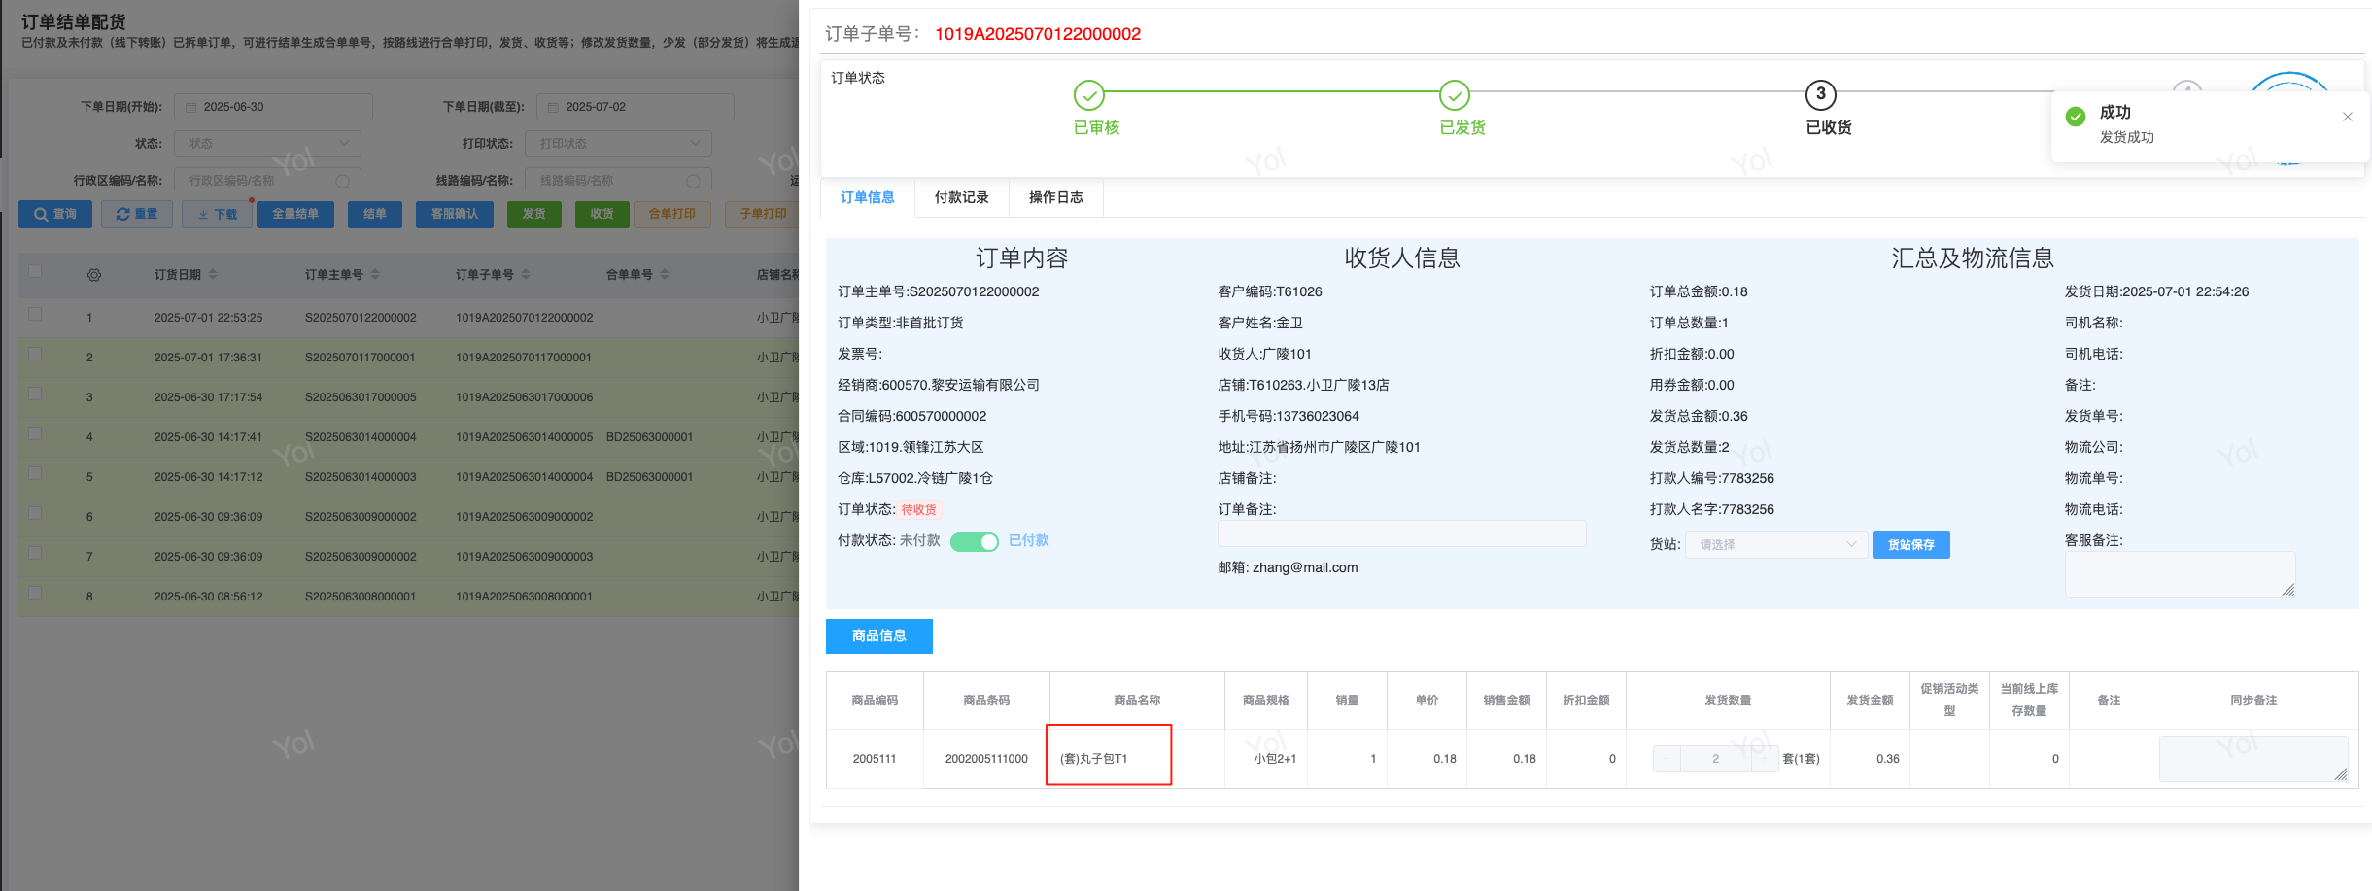Open the 操作日志 tab
Screen dimensions: 2372x891
1055,197
